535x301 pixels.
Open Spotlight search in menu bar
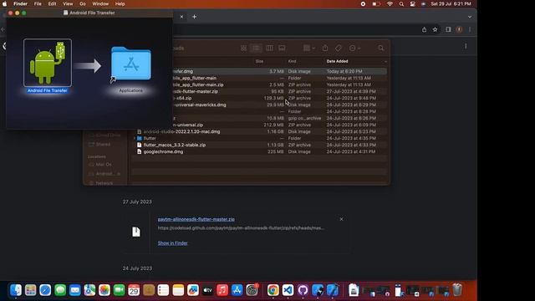click(401, 3)
